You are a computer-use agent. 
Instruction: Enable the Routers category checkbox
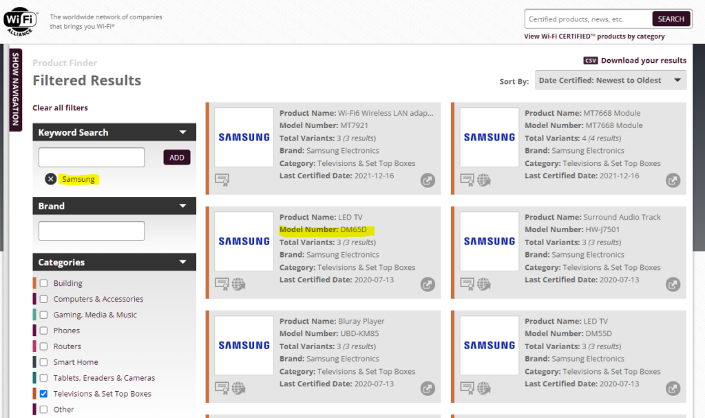tap(43, 346)
